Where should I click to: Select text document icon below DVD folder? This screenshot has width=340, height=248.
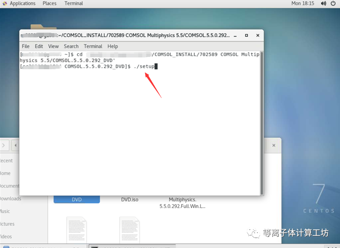click(77, 230)
